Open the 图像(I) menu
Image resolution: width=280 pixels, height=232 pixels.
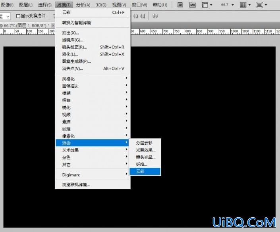pos(7,5)
